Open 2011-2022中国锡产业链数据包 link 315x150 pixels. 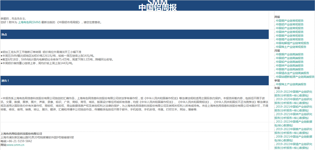pos(293,124)
